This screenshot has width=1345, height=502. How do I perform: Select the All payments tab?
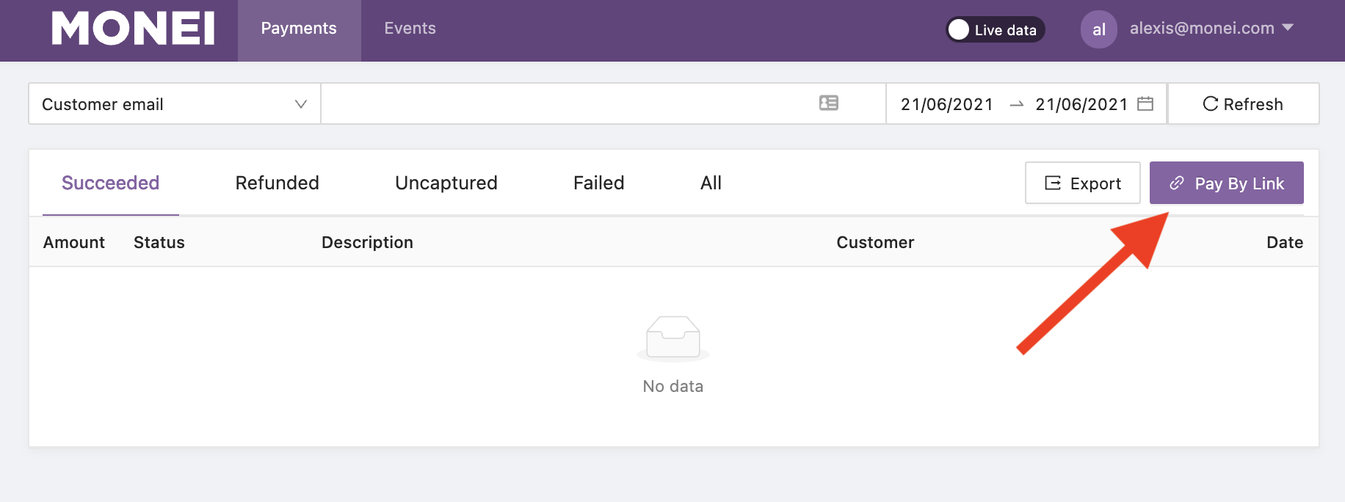[x=711, y=183]
